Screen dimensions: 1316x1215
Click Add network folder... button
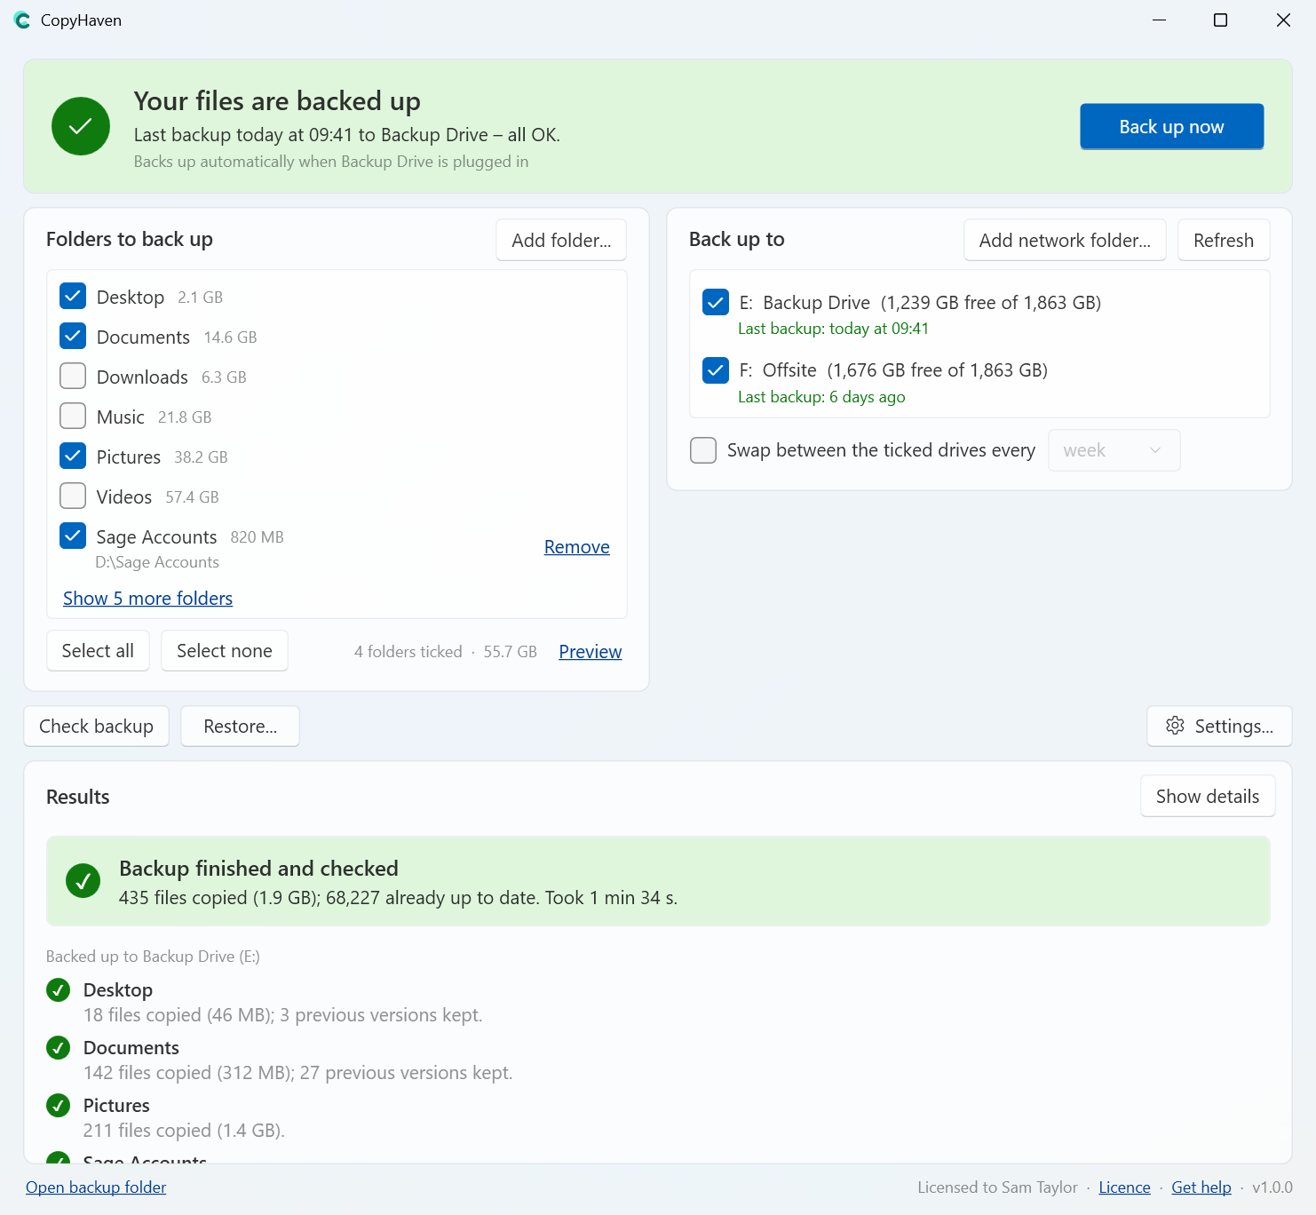tap(1065, 240)
